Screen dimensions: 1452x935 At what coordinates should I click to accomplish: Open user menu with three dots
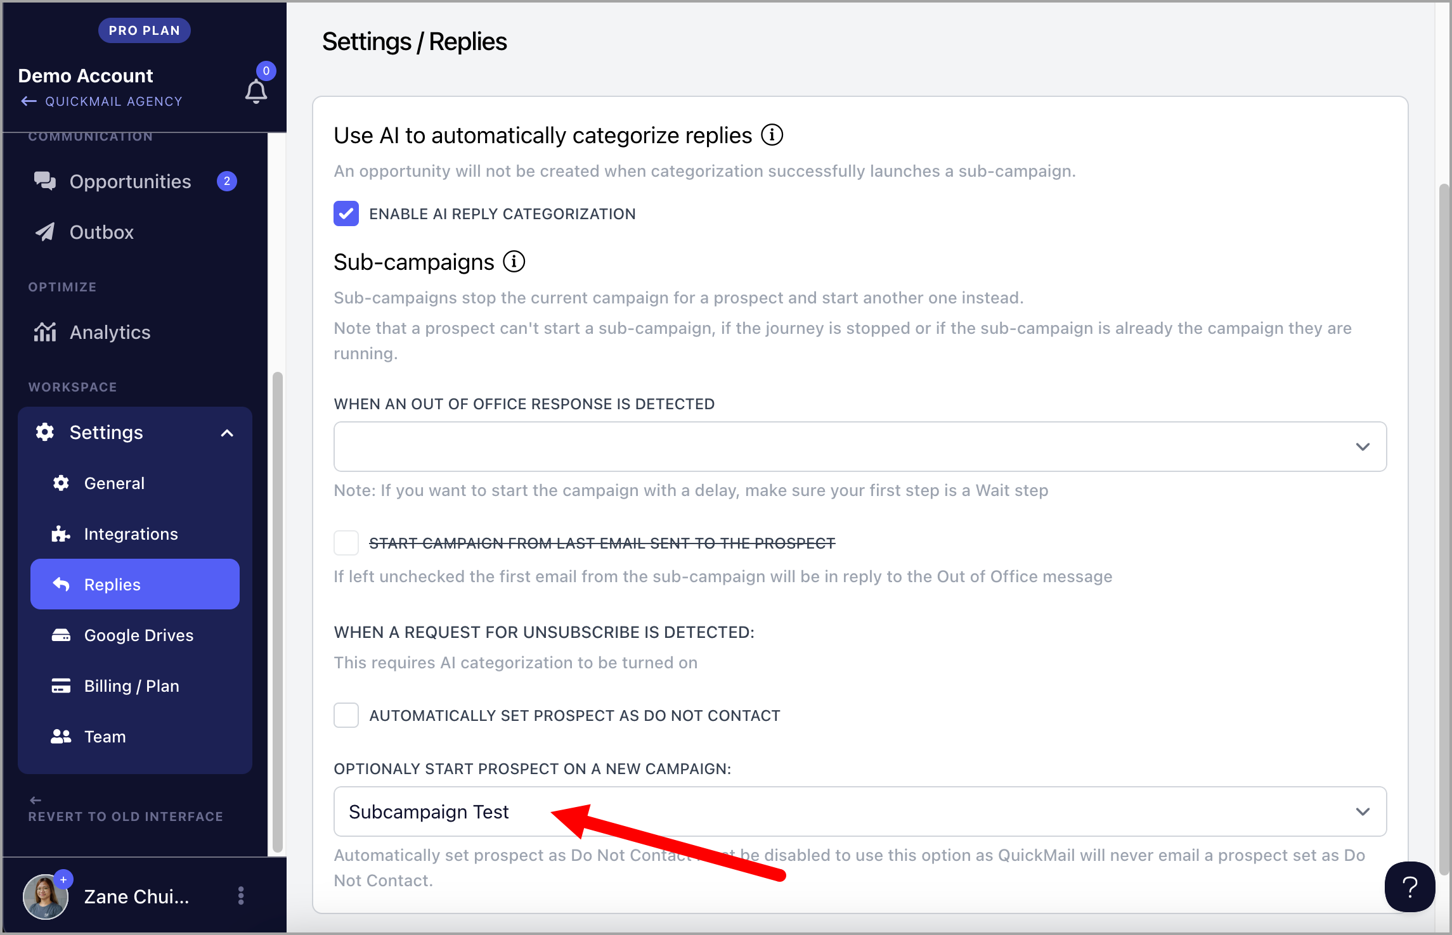(x=241, y=896)
